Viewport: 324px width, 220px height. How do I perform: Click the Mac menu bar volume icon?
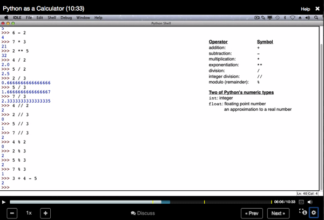click(307, 18)
